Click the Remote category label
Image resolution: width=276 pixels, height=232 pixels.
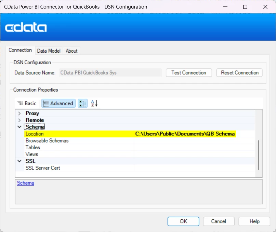[35, 120]
